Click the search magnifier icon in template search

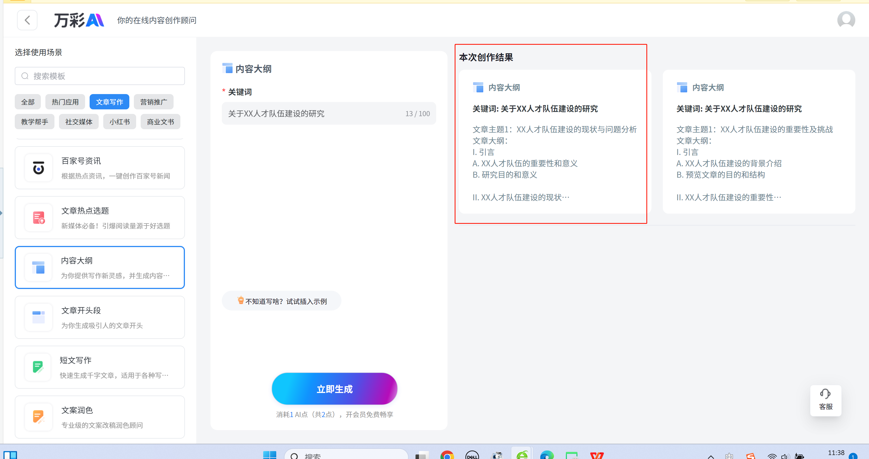point(25,76)
